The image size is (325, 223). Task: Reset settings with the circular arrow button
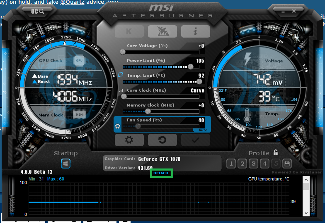162,140
